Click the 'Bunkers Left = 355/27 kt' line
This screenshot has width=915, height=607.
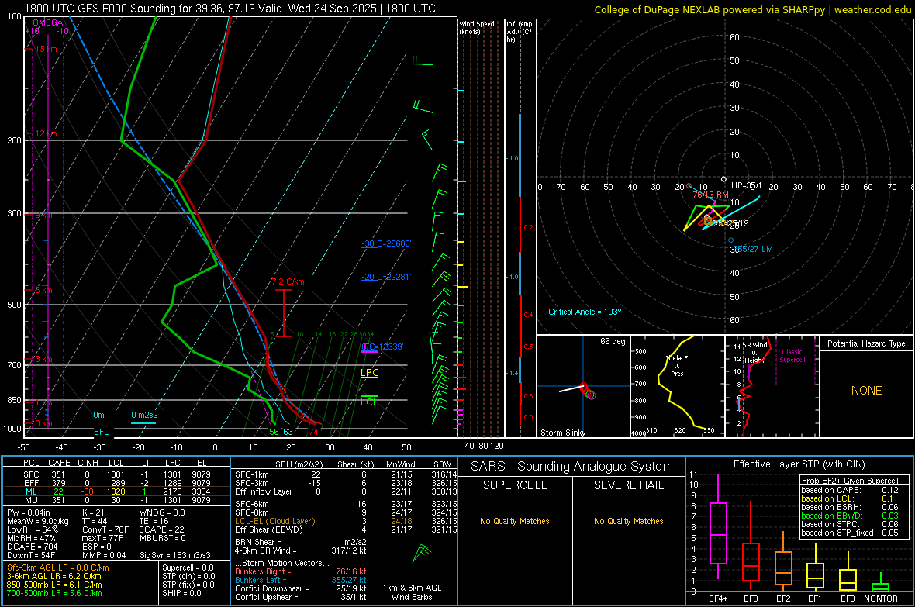[x=301, y=580]
